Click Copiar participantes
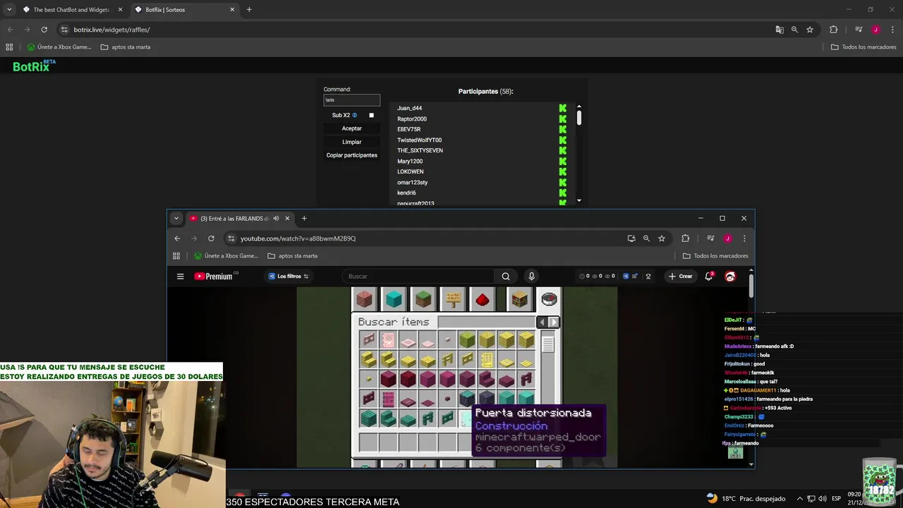Screen dimensions: 903x508 [352, 155]
